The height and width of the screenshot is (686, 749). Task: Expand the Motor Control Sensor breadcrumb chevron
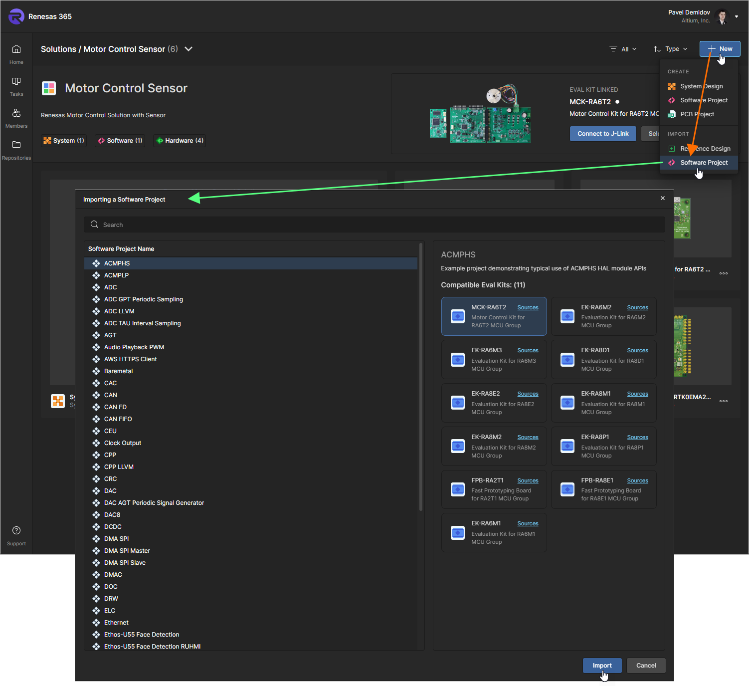(188, 49)
